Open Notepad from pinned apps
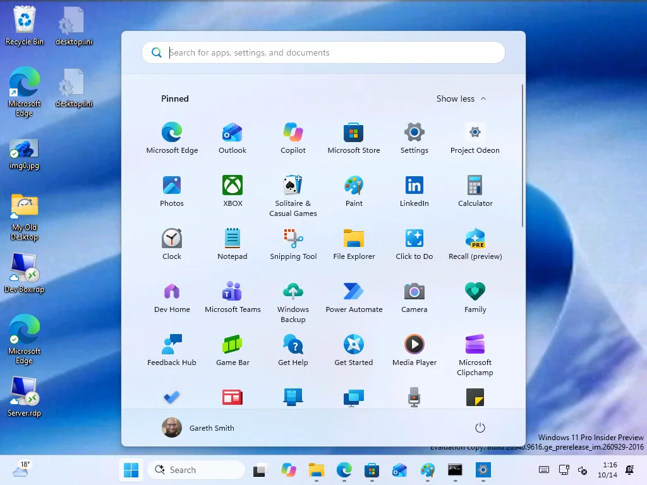This screenshot has width=647, height=485. pos(233,244)
